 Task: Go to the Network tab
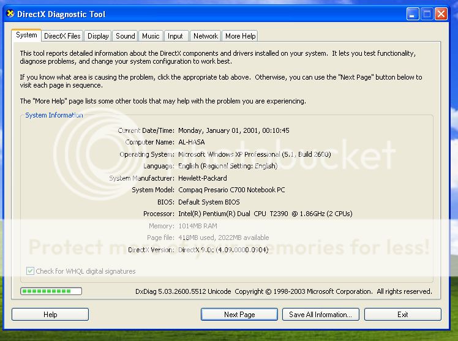[x=206, y=36]
